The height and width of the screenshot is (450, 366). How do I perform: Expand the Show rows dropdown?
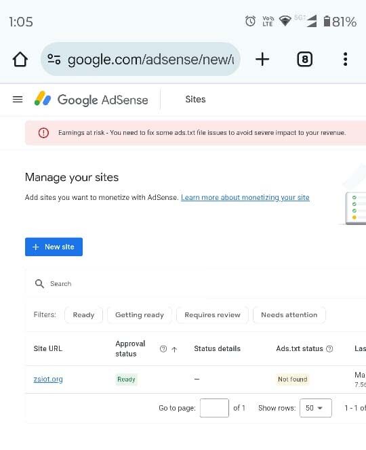pos(315,408)
